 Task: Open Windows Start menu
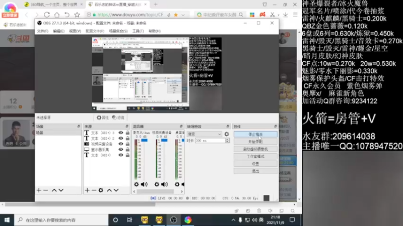tap(7, 220)
